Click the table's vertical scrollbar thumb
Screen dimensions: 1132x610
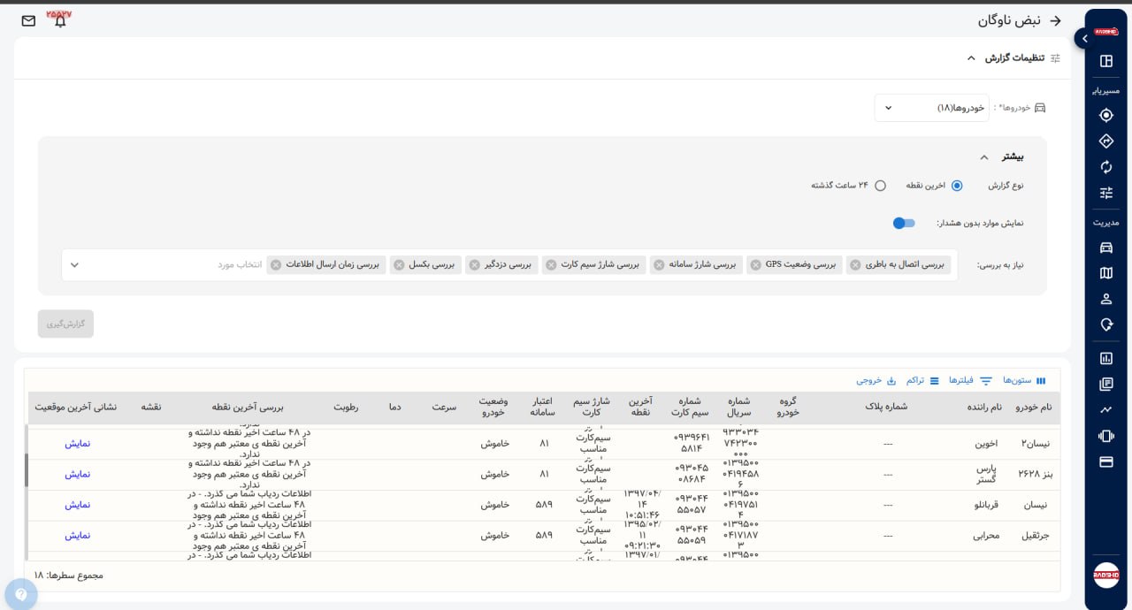(26, 470)
